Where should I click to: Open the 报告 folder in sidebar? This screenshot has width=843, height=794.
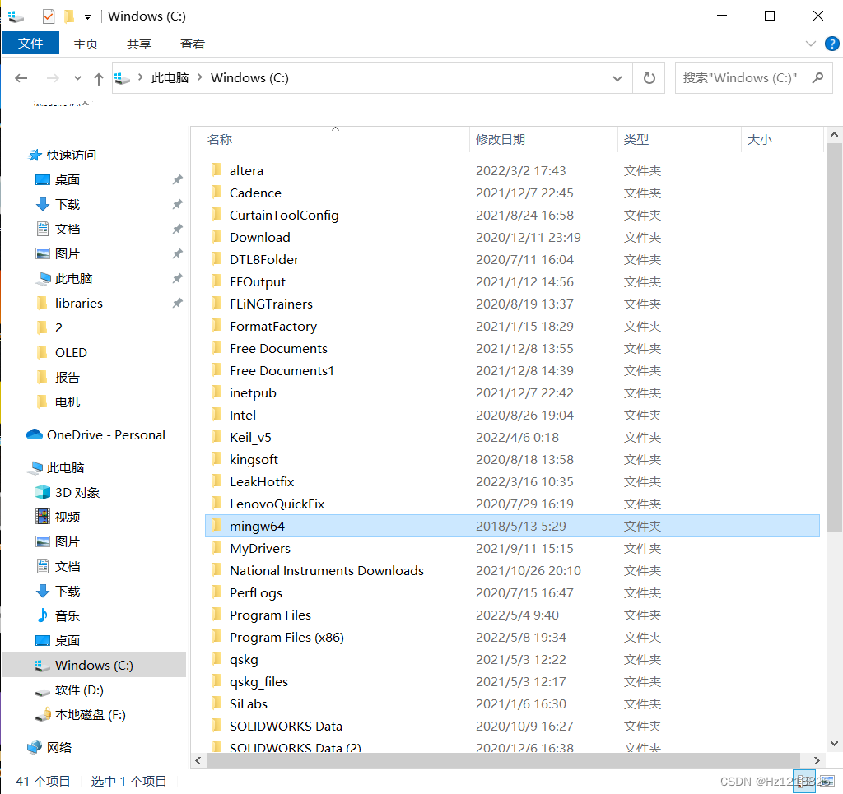point(68,378)
